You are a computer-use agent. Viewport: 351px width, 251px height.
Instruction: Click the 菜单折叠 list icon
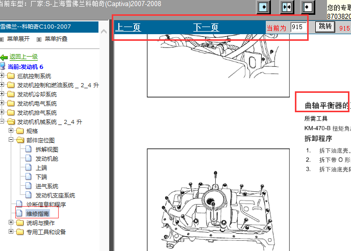tap(39, 40)
